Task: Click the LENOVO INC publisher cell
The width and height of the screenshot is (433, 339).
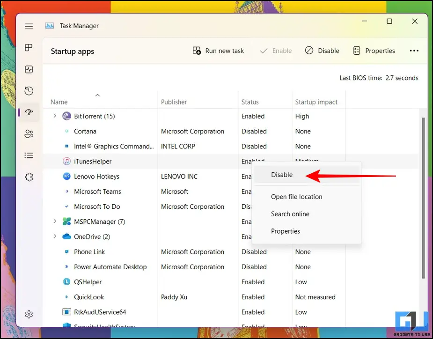Action: [179, 176]
